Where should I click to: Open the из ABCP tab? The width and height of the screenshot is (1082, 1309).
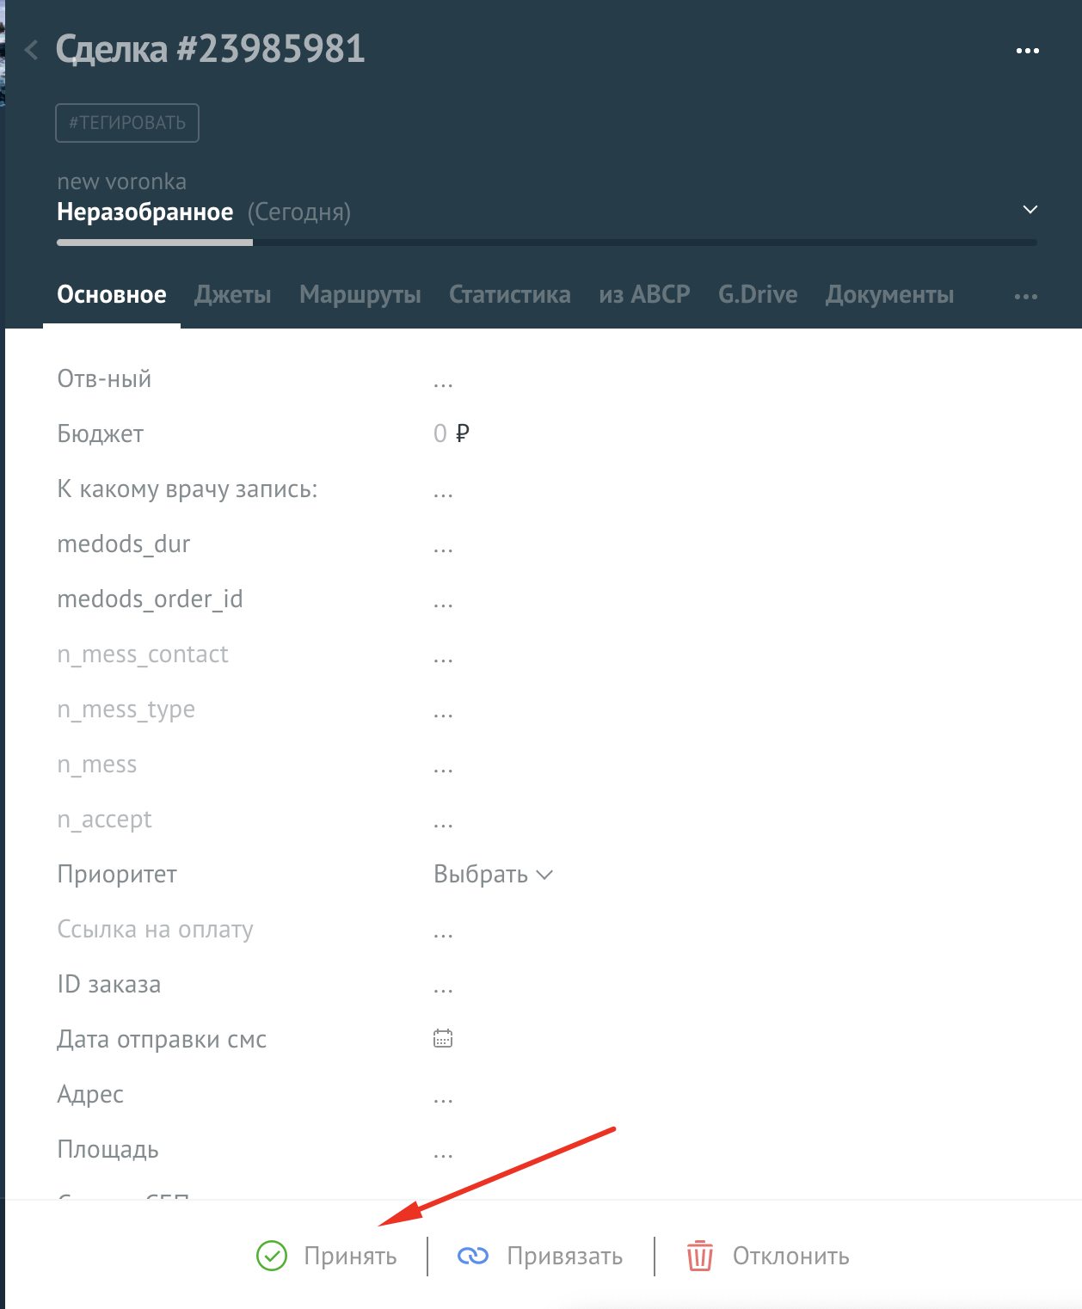(644, 295)
